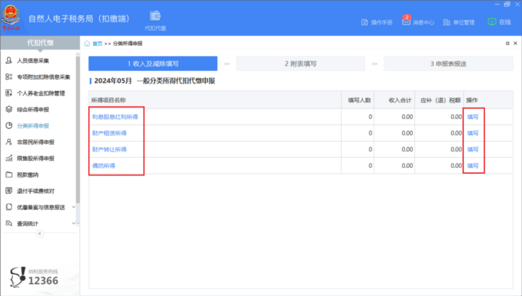Open 单位管理 building icon
The width and height of the screenshot is (522, 296).
(447, 22)
